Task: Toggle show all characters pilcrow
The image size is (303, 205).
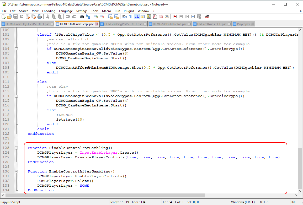Action: coord(131,17)
